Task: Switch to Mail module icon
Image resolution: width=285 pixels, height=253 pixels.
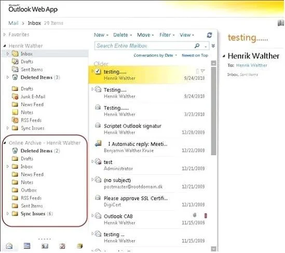Action: click(x=9, y=246)
